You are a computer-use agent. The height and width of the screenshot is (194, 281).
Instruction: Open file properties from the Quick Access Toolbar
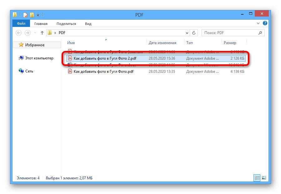(x=25, y=15)
